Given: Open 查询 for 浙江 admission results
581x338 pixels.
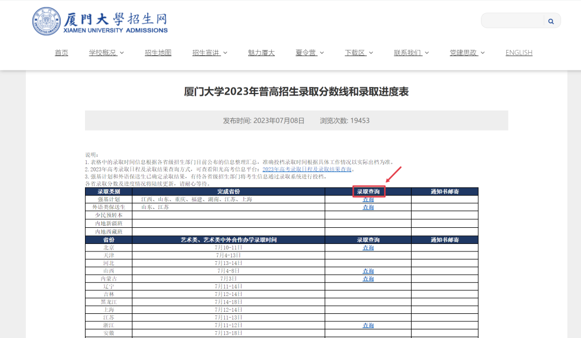Looking at the screenshot, I should tap(368, 325).
